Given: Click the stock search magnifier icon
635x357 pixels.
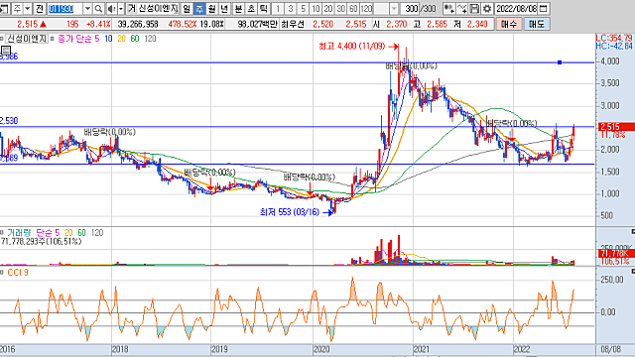Looking at the screenshot, I should pyautogui.click(x=98, y=9).
